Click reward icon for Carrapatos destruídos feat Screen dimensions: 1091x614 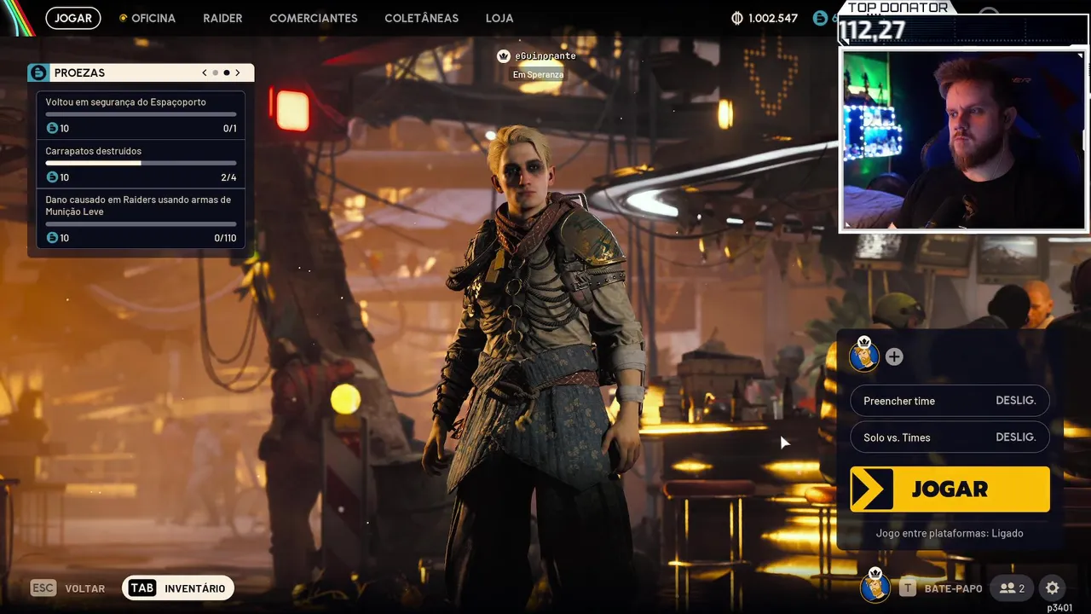click(52, 177)
